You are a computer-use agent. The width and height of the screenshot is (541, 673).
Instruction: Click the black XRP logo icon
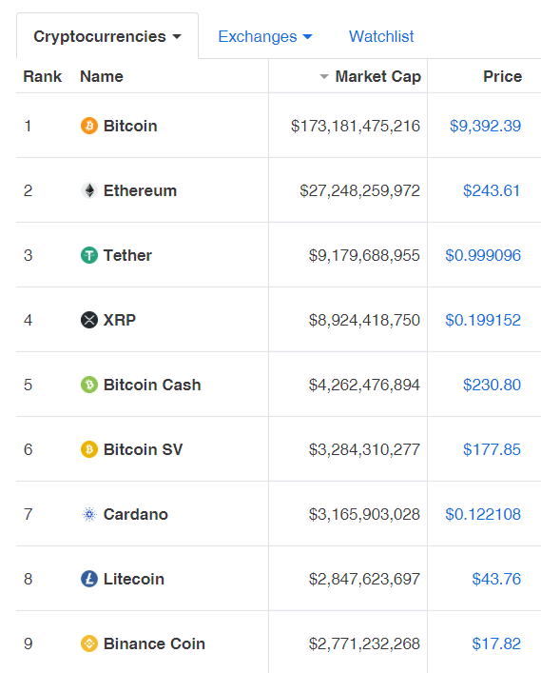coord(89,320)
